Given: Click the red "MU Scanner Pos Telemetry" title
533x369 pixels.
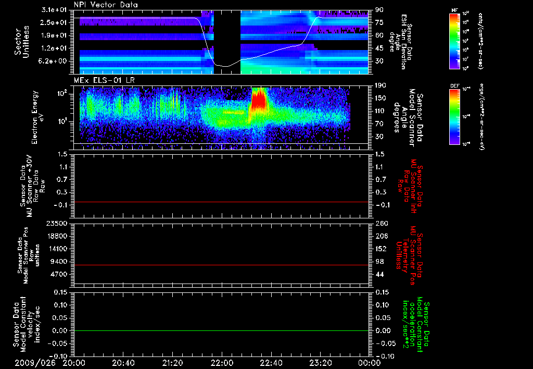Looking at the screenshot, I should (409, 255).
